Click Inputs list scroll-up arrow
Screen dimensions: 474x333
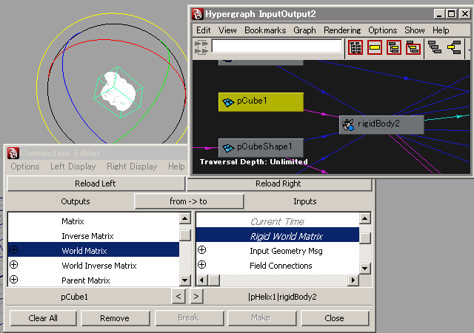click(365, 218)
